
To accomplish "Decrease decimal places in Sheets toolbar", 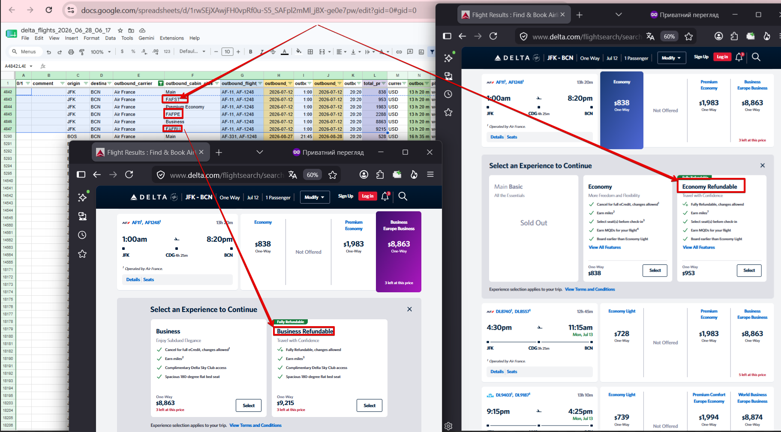I will click(x=144, y=51).
